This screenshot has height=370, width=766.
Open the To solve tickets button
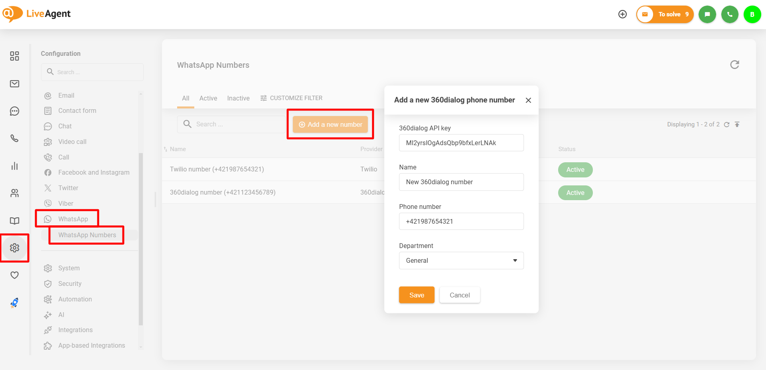click(x=665, y=14)
